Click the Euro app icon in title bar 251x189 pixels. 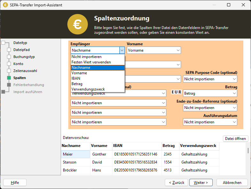(5, 5)
